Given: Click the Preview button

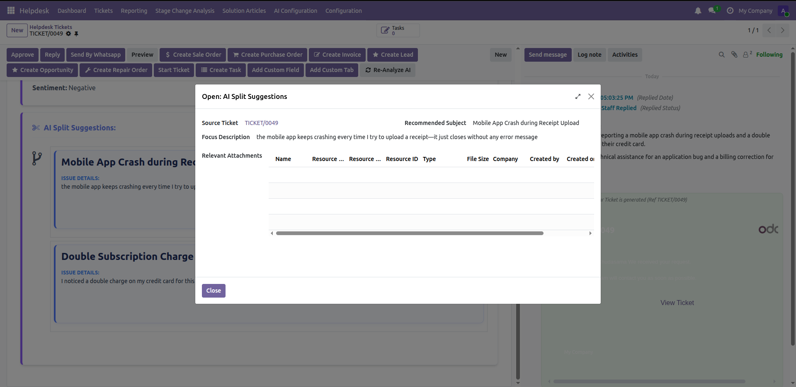Looking at the screenshot, I should coord(142,55).
